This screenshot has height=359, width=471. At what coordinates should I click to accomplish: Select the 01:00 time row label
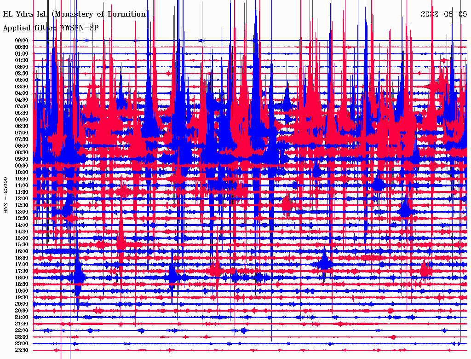point(22,54)
